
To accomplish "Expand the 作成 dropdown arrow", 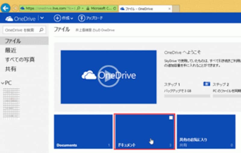I will click(71, 19).
